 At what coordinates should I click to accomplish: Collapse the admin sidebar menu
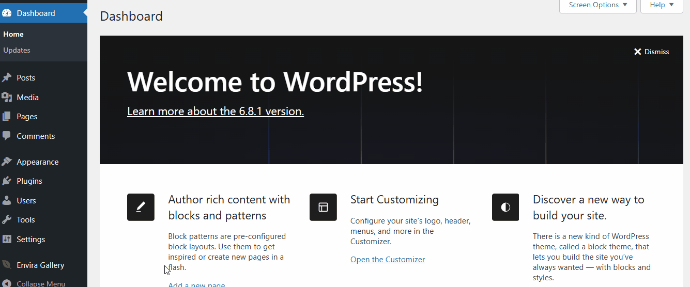40,283
